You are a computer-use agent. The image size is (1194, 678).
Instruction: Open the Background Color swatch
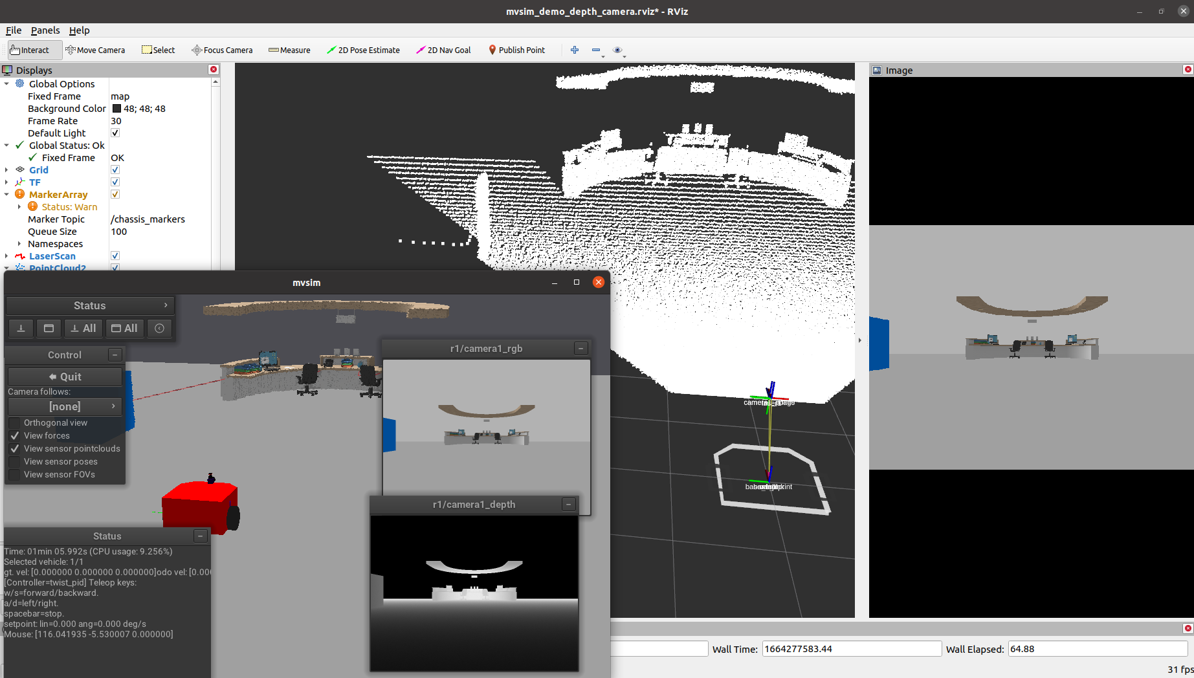(x=117, y=108)
